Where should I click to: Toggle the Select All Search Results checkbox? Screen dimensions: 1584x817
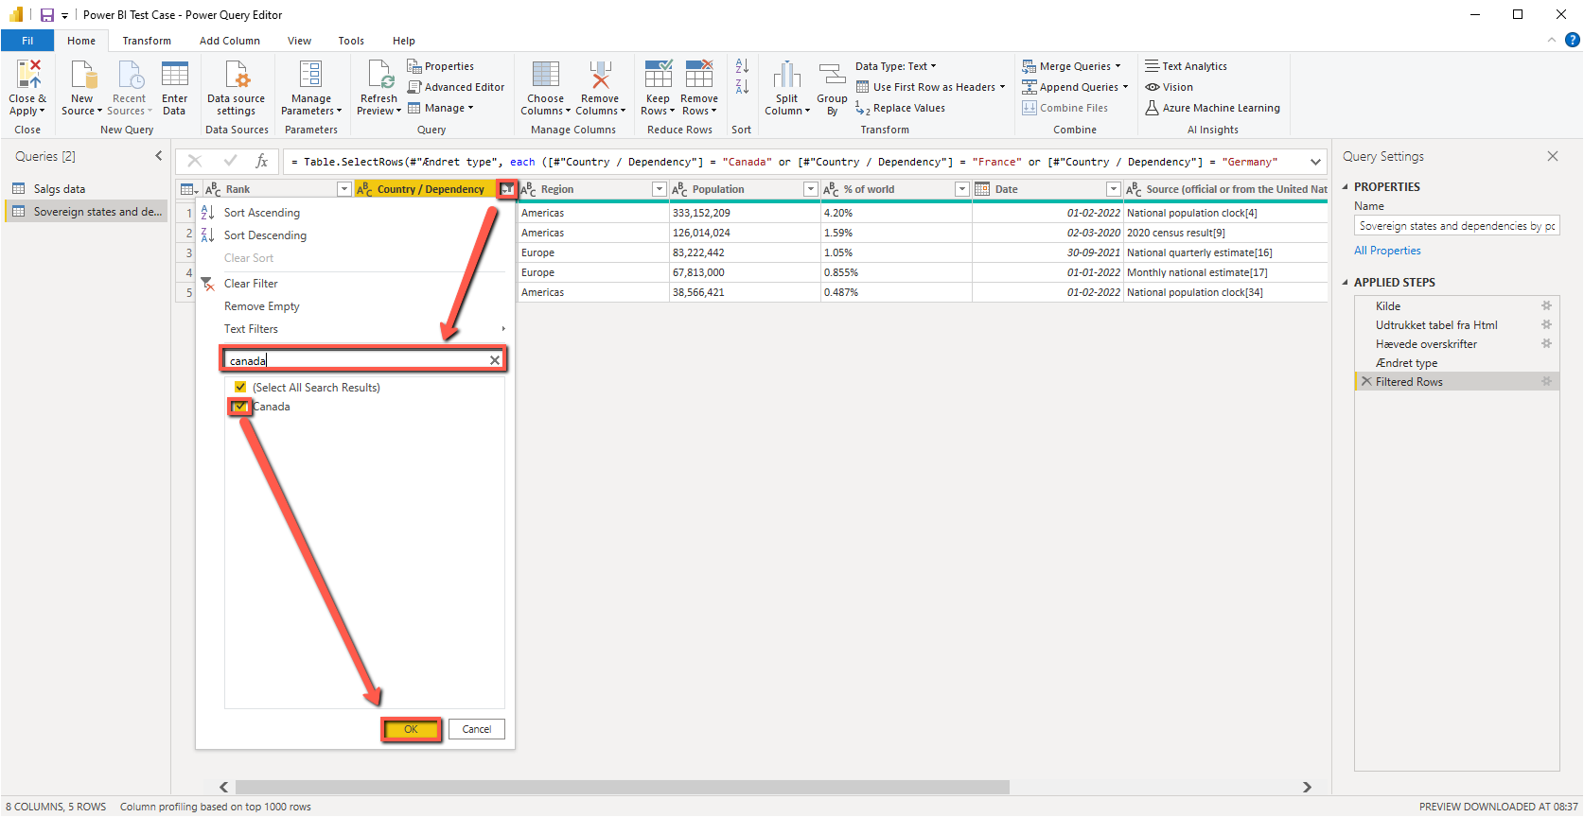(x=240, y=388)
